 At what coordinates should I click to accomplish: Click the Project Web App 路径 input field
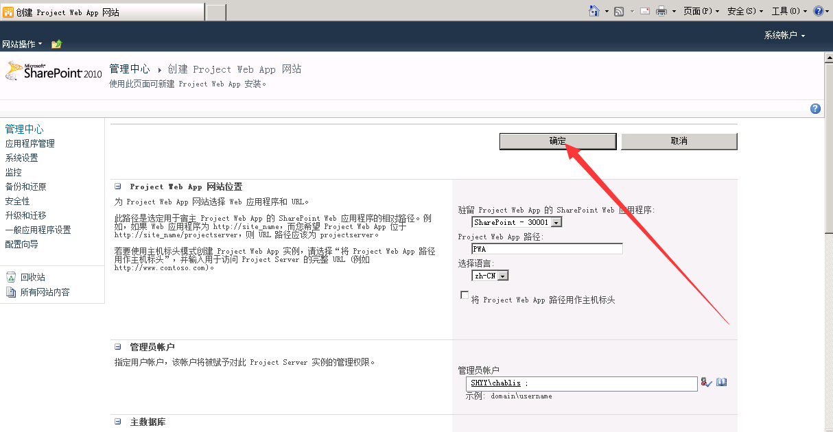(548, 249)
